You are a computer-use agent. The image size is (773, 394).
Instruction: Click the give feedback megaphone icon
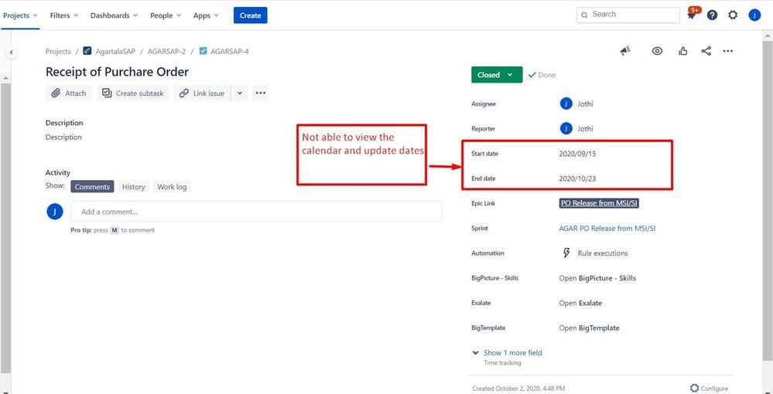coord(625,51)
